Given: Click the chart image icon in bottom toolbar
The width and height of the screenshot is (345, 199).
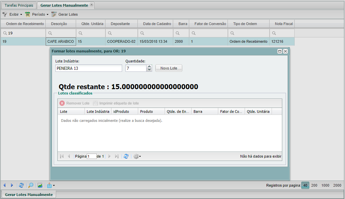Looking at the screenshot, I should point(40,185).
